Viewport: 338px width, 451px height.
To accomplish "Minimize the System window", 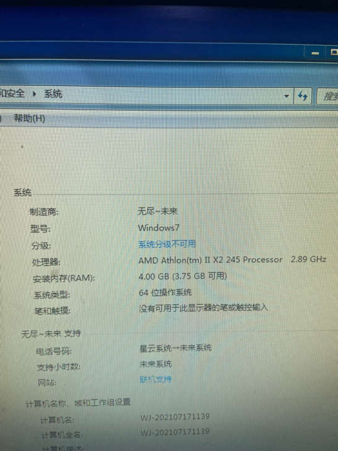I will [x=315, y=53].
